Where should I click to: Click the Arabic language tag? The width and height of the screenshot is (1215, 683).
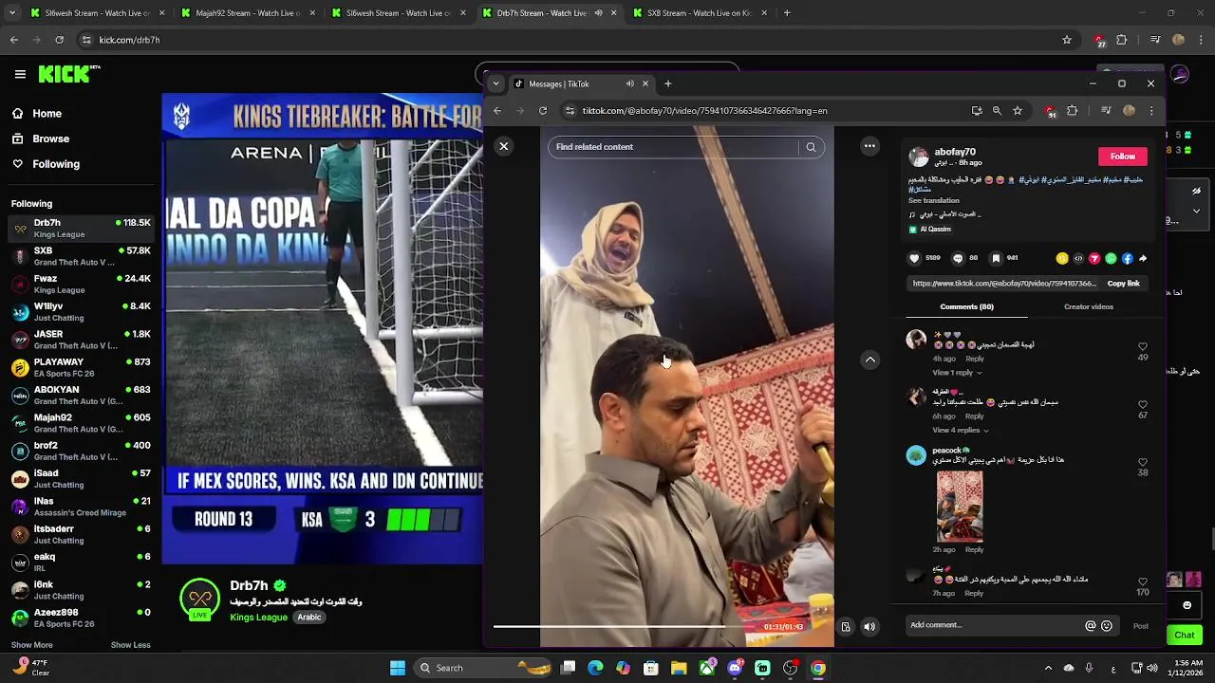[x=309, y=617]
